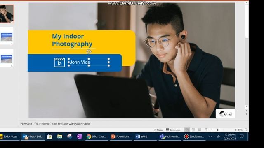Click the notes text below the slide
The width and height of the screenshot is (264, 148).
pyautogui.click(x=56, y=124)
